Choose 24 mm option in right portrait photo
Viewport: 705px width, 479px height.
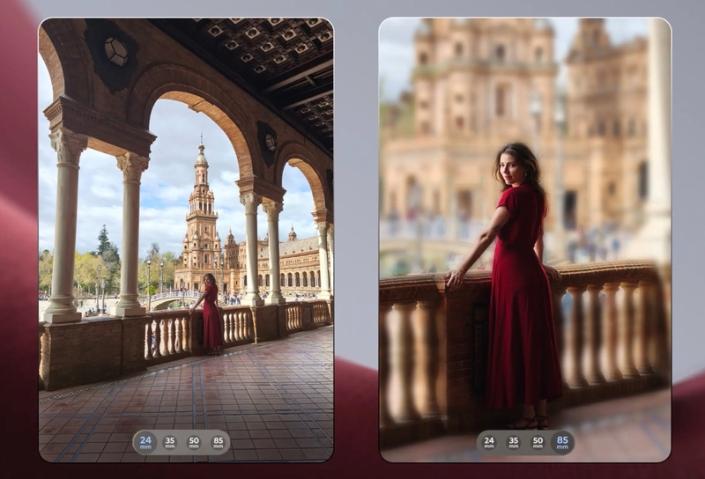tap(489, 443)
